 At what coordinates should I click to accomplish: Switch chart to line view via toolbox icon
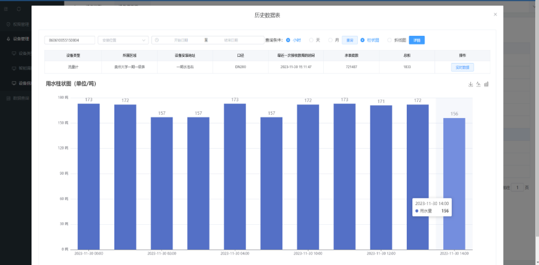pos(478,84)
